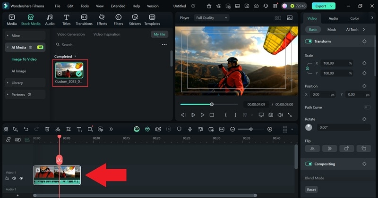Open the Audio library tab
The height and width of the screenshot is (198, 378).
tap(50, 20)
